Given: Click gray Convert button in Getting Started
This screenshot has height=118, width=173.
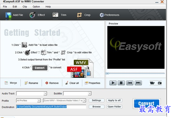Looking at the screenshot, I should (x=40, y=68).
